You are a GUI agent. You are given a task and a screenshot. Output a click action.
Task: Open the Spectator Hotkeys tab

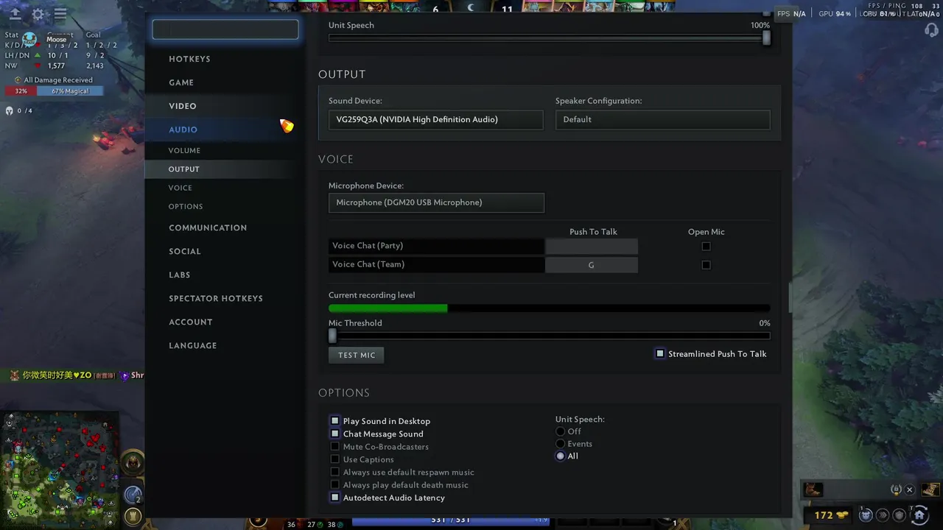click(216, 298)
